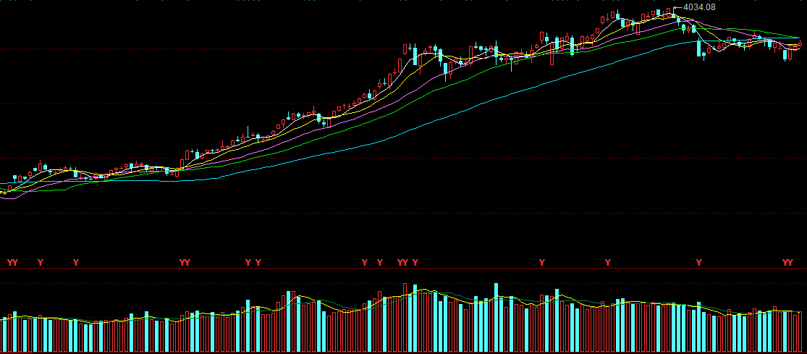Select the middle of three lone right-side Y markers
Viewport: 807px width, 354px height.
608,262
